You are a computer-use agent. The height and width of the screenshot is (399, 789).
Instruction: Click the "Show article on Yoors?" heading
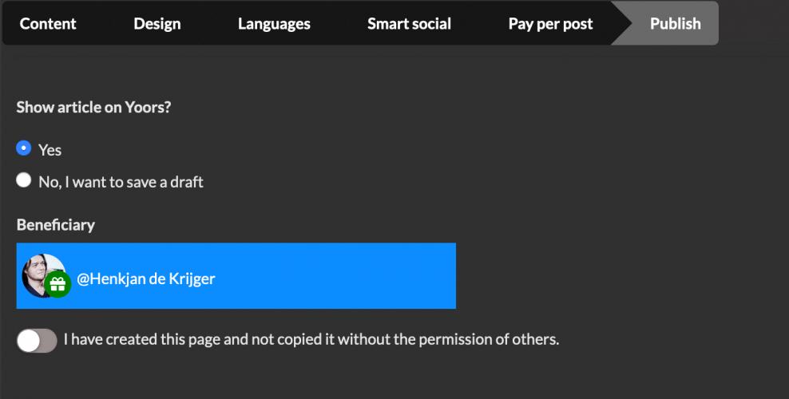click(x=93, y=108)
